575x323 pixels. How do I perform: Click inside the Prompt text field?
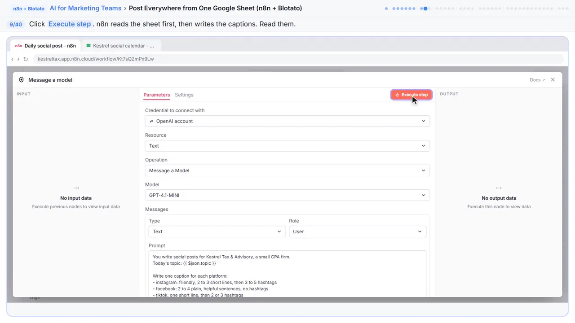click(x=287, y=274)
